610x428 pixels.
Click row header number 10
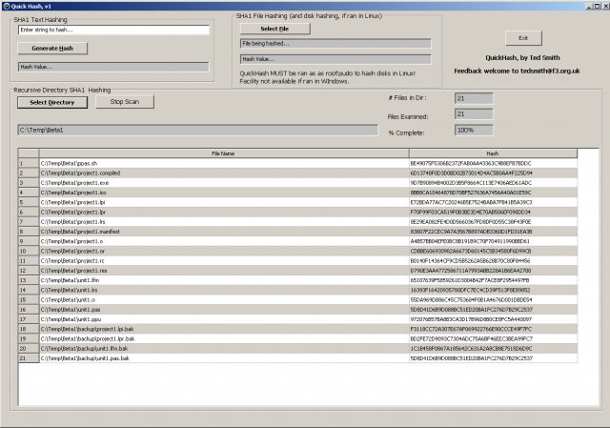click(29, 251)
